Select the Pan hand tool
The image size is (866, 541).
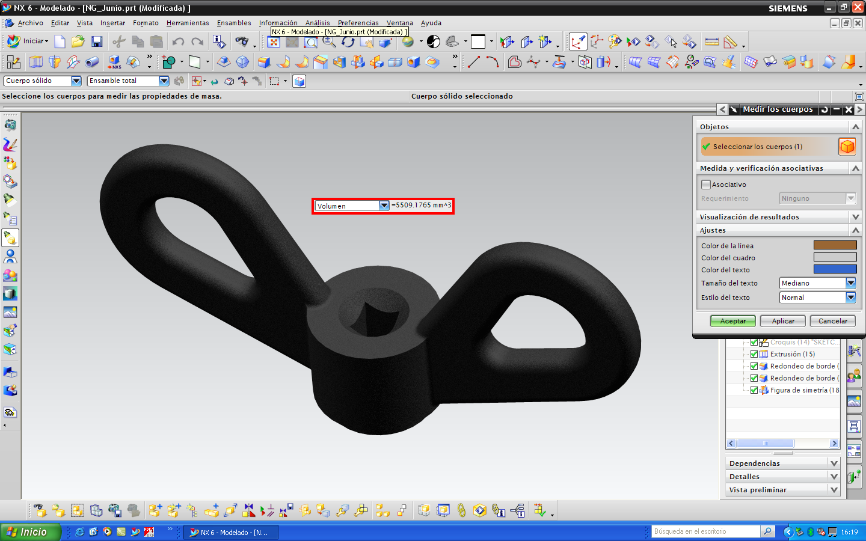click(x=366, y=42)
